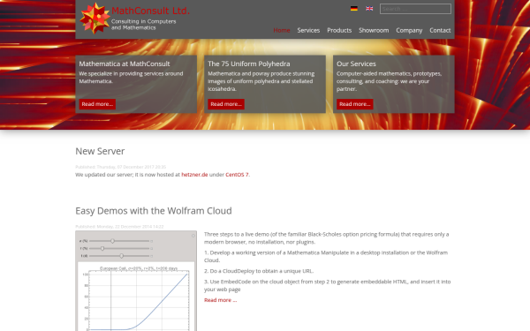530x331 pixels.
Task: Click the 'The 75 Uniform Polyhedra' card title
Action: pyautogui.click(x=249, y=64)
